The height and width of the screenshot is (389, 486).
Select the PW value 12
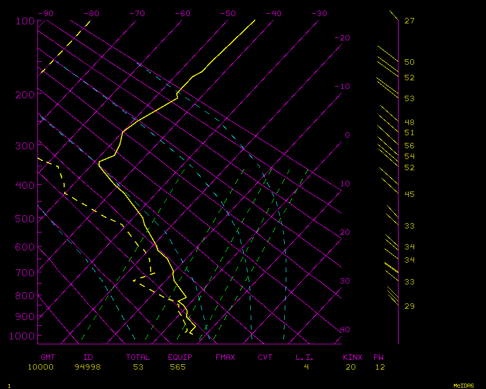380,367
